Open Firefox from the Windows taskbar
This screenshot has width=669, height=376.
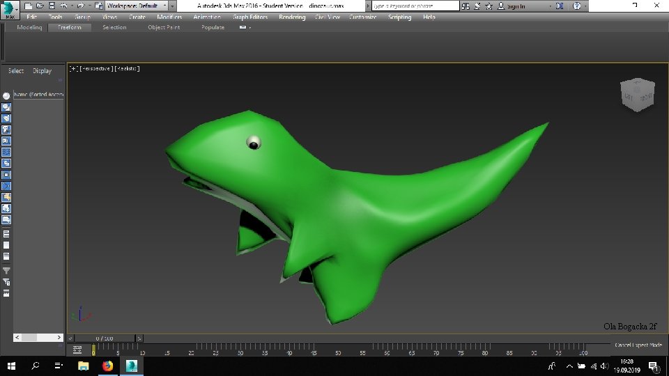pos(107,366)
